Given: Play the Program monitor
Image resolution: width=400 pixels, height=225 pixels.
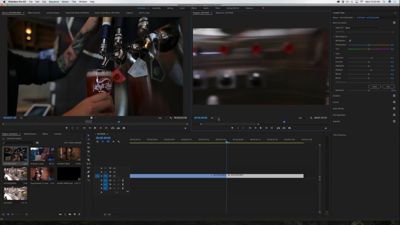Looking at the screenshot, I should pyautogui.click(x=261, y=128).
